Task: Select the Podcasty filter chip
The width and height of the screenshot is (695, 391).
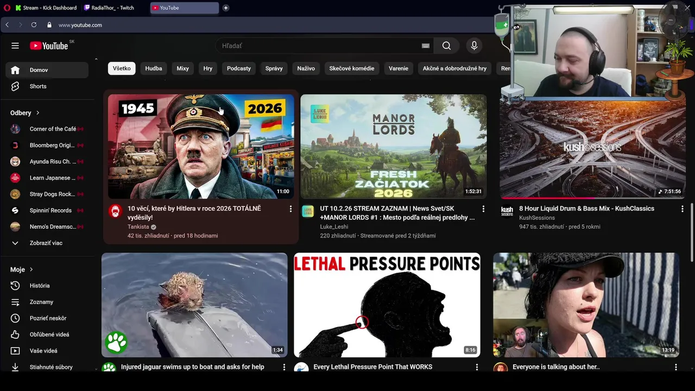Action: pyautogui.click(x=239, y=68)
